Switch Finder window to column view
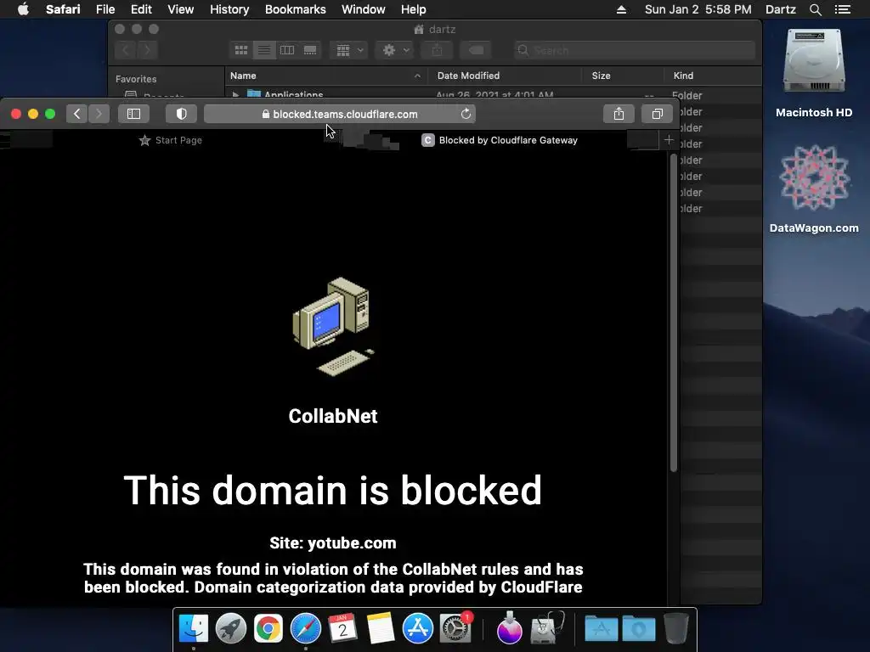The height and width of the screenshot is (652, 870). click(x=287, y=50)
